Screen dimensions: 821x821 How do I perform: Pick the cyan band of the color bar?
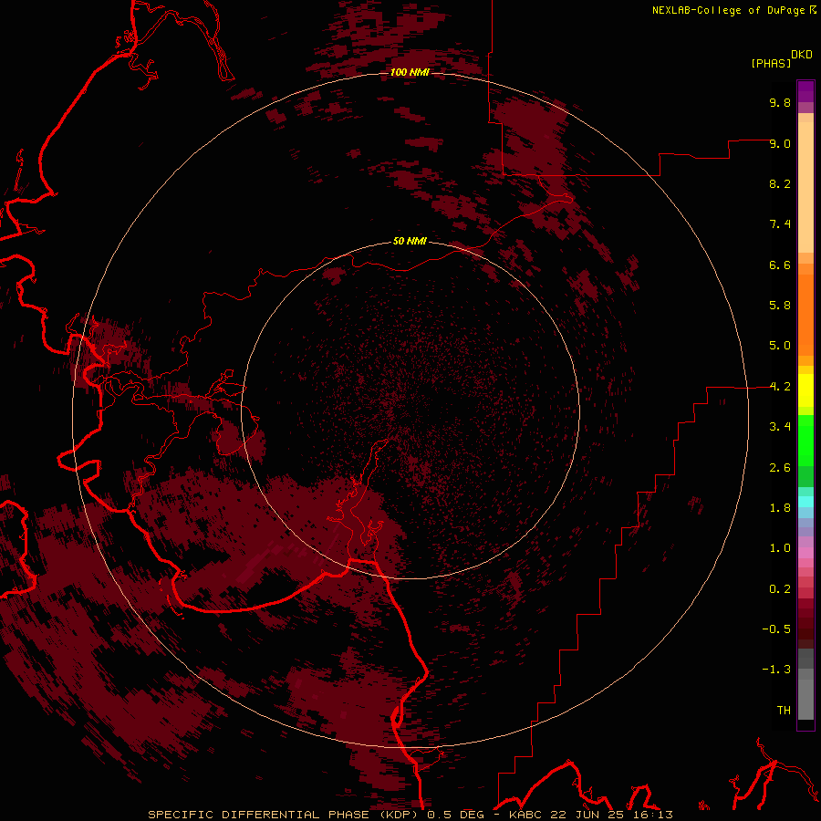pyautogui.click(x=805, y=502)
